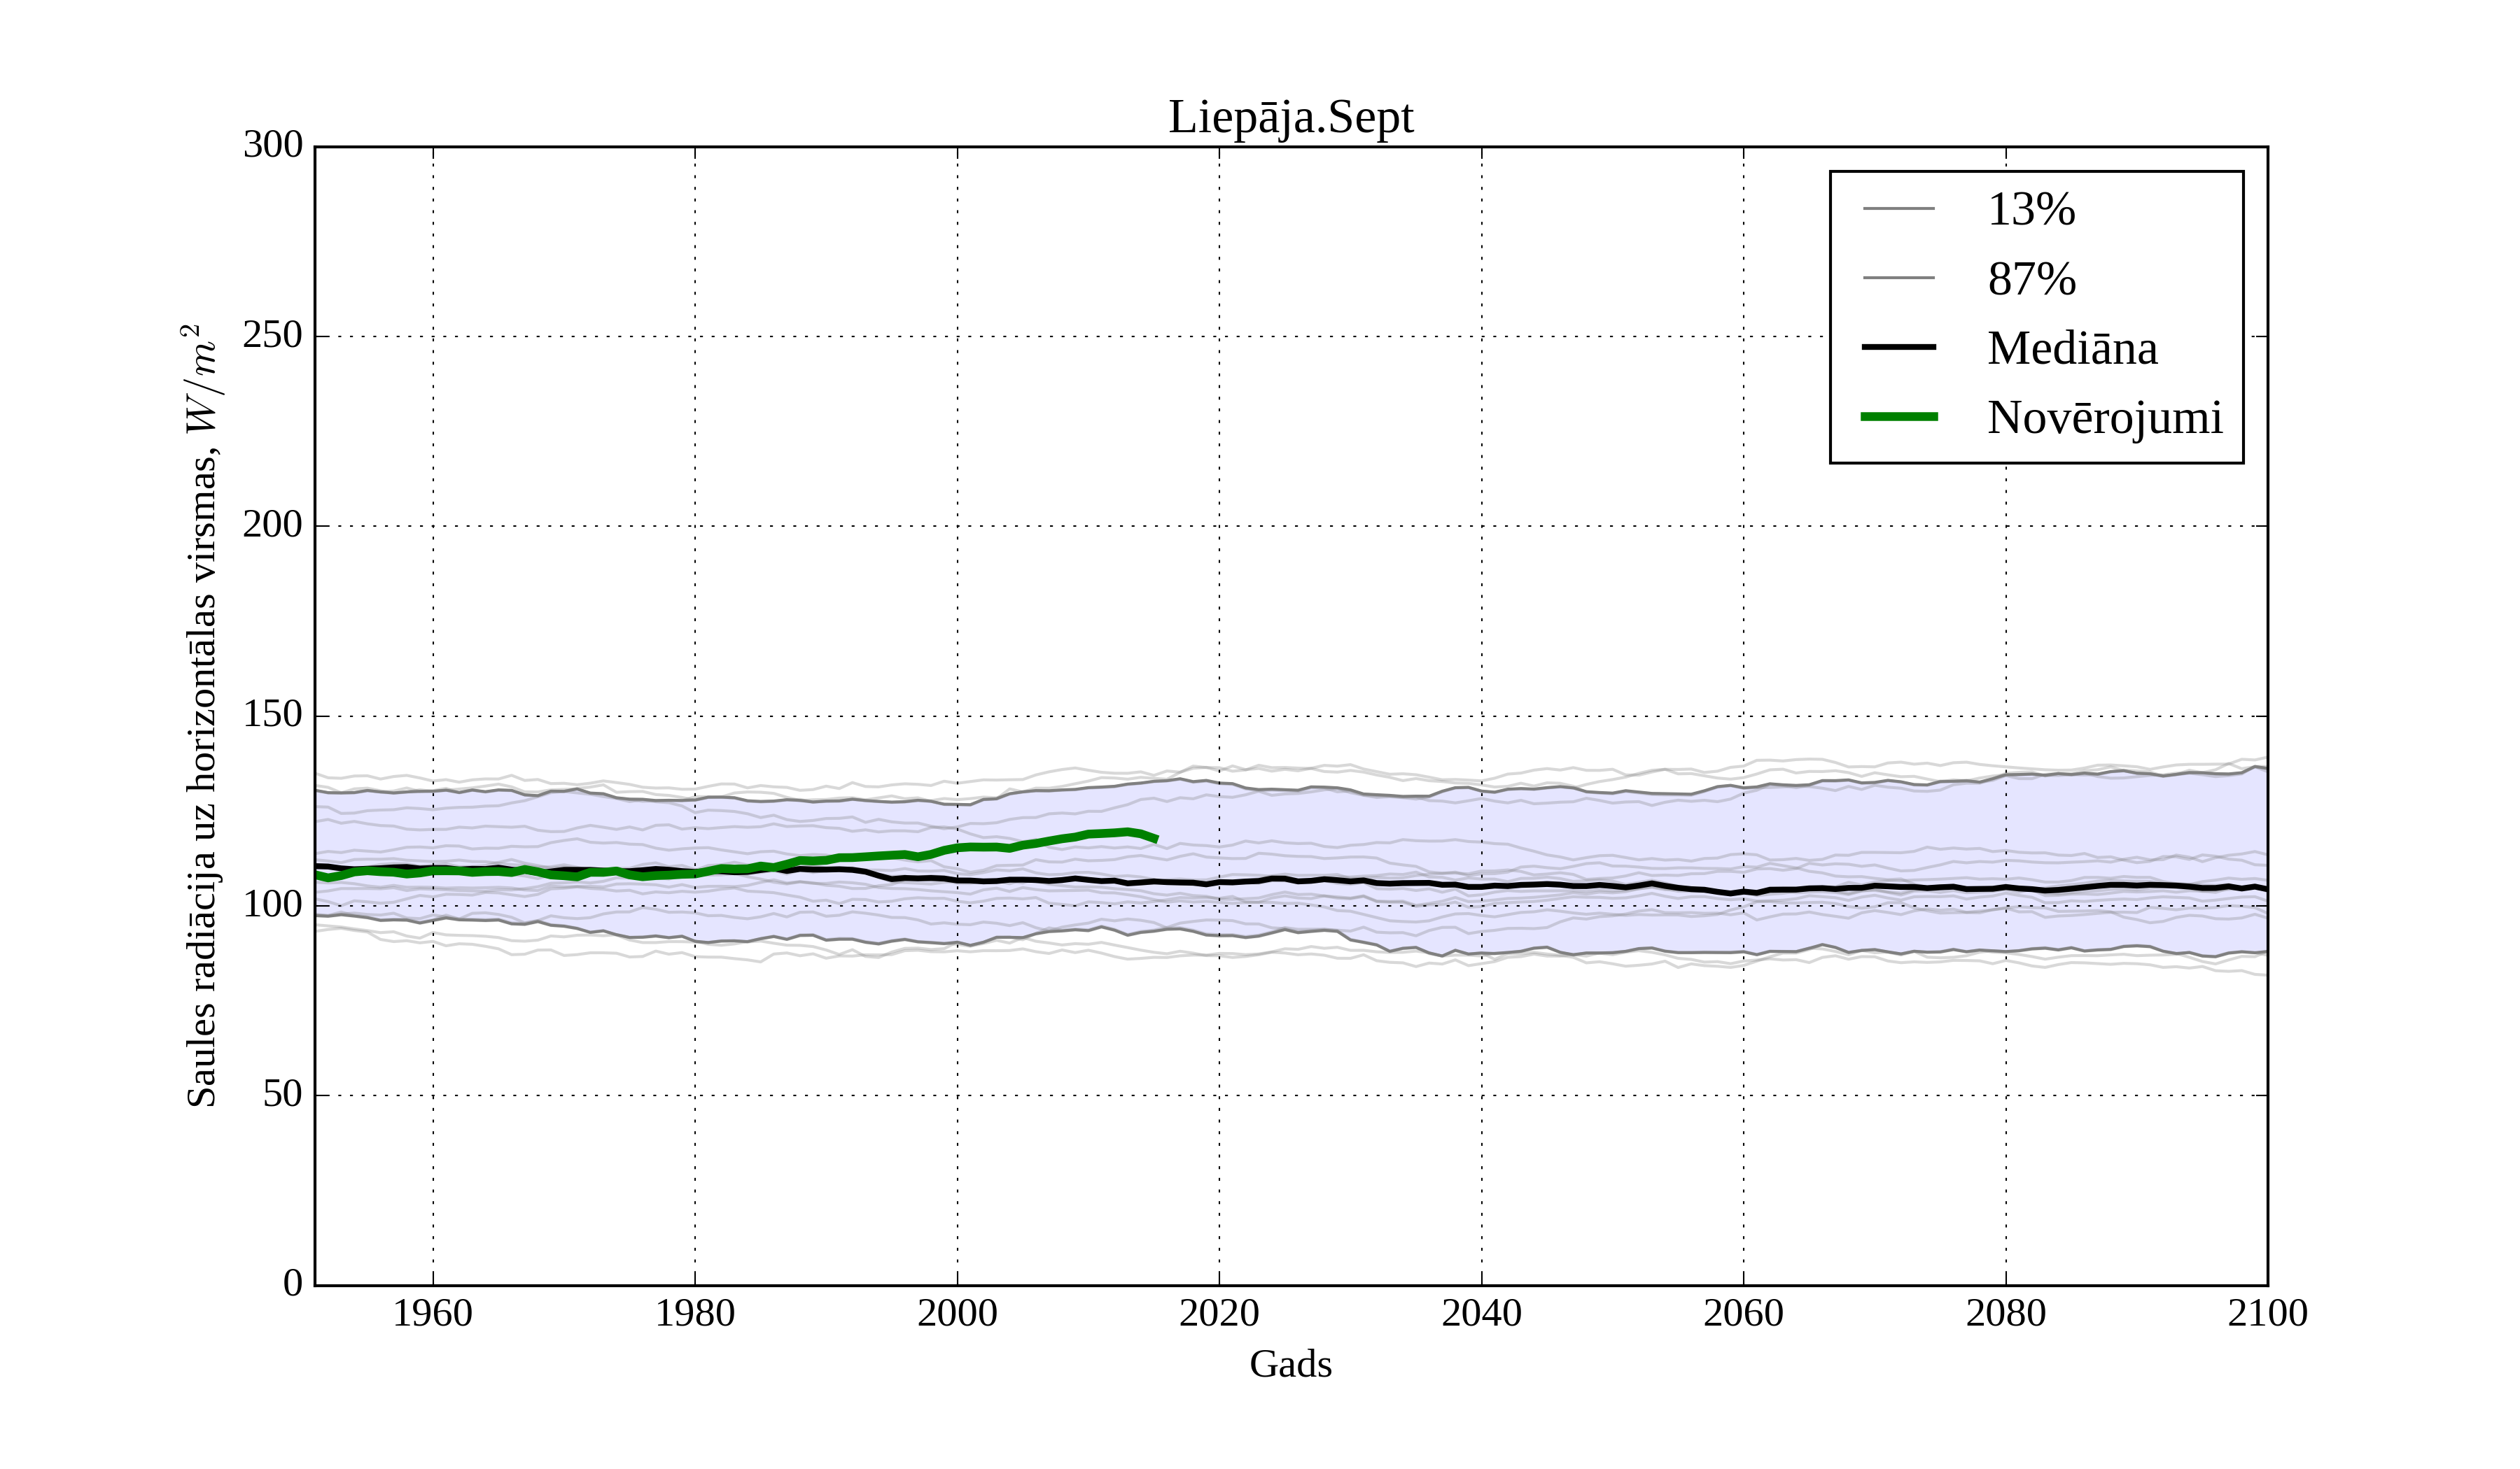
Task: Click the end of the green observations line
Action: [x=1156, y=839]
